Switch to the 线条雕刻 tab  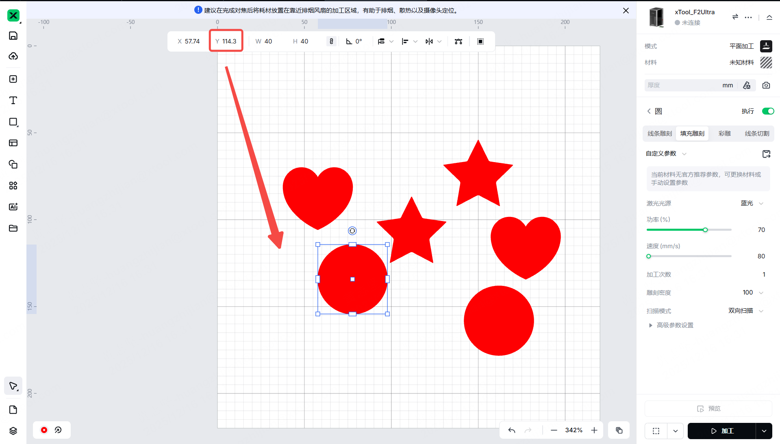pos(659,134)
